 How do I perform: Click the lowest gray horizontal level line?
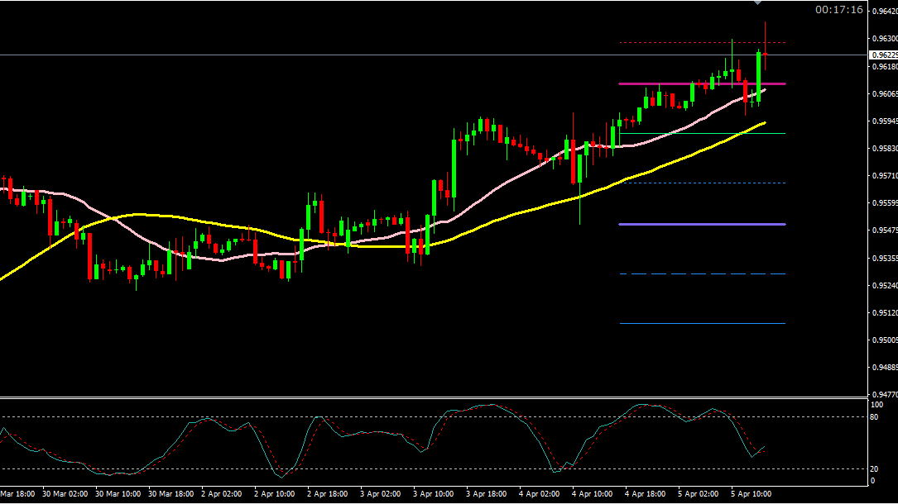702,323
